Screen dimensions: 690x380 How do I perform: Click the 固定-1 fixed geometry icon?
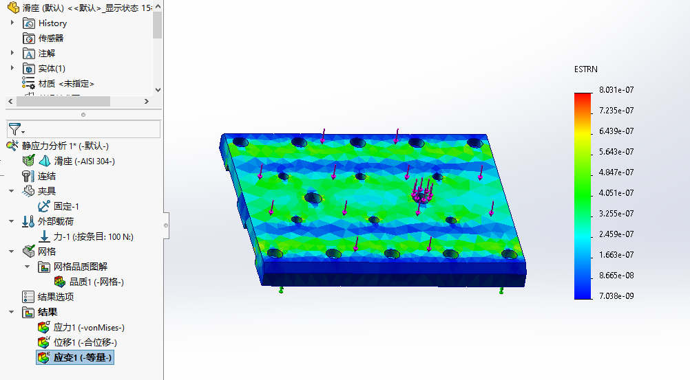[x=44, y=206]
